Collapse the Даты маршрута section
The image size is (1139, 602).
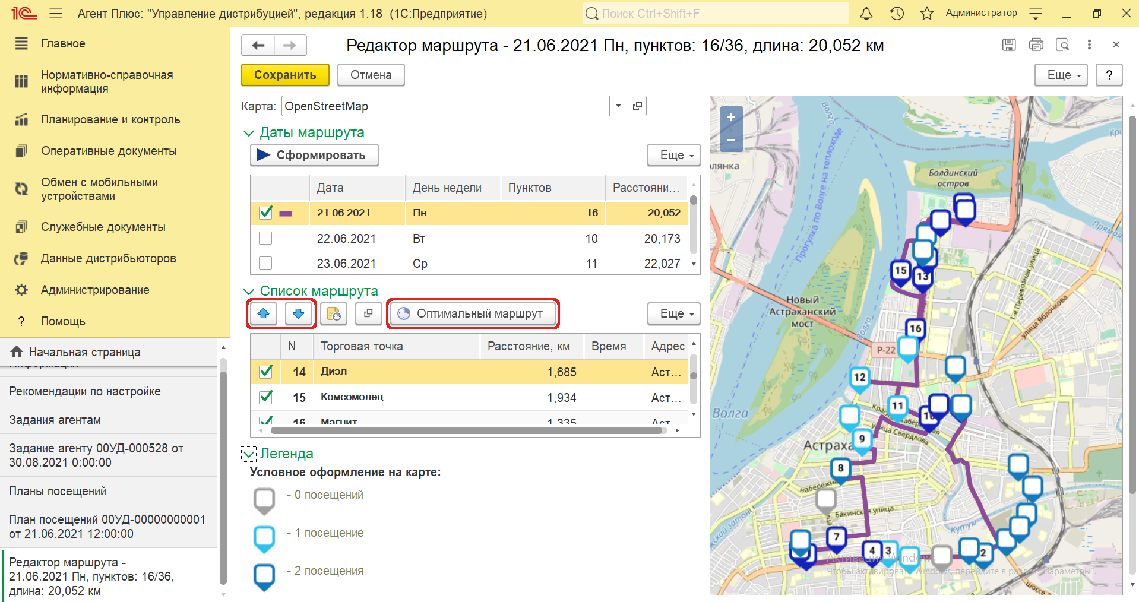coord(249,133)
